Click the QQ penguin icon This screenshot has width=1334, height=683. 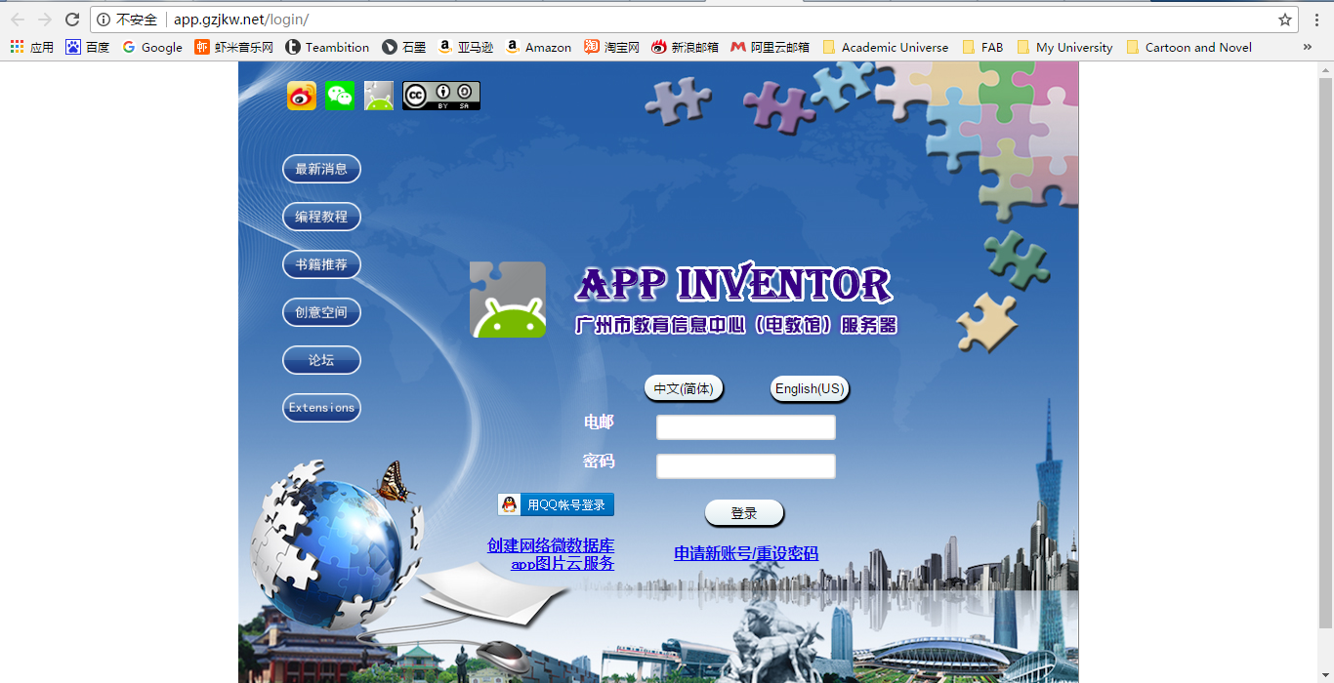509,504
